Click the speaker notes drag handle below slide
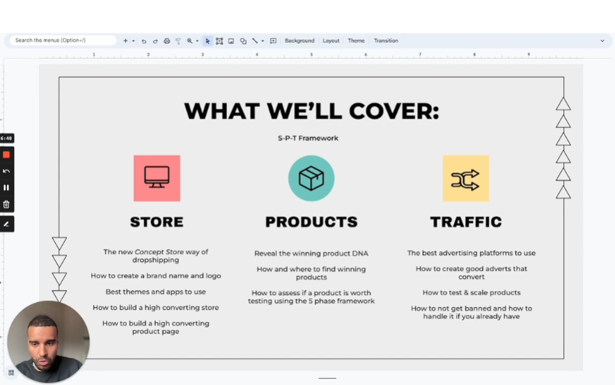The height and width of the screenshot is (385, 615). [x=327, y=378]
